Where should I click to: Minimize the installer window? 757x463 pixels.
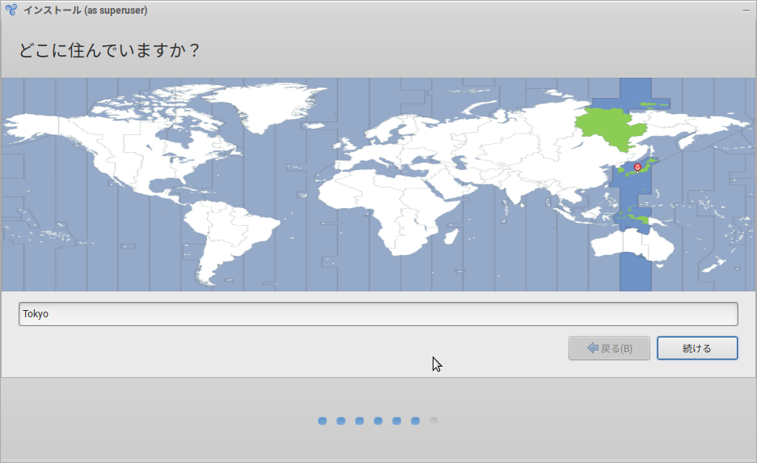pos(745,11)
